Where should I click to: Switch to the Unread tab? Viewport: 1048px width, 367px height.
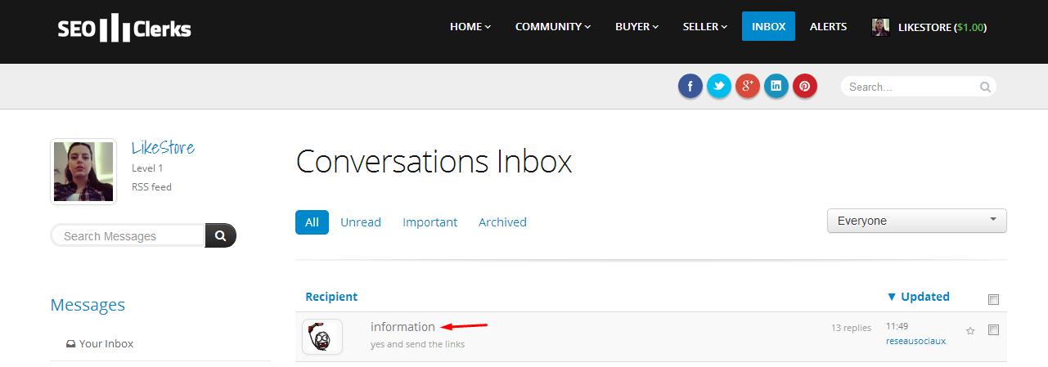pos(361,222)
